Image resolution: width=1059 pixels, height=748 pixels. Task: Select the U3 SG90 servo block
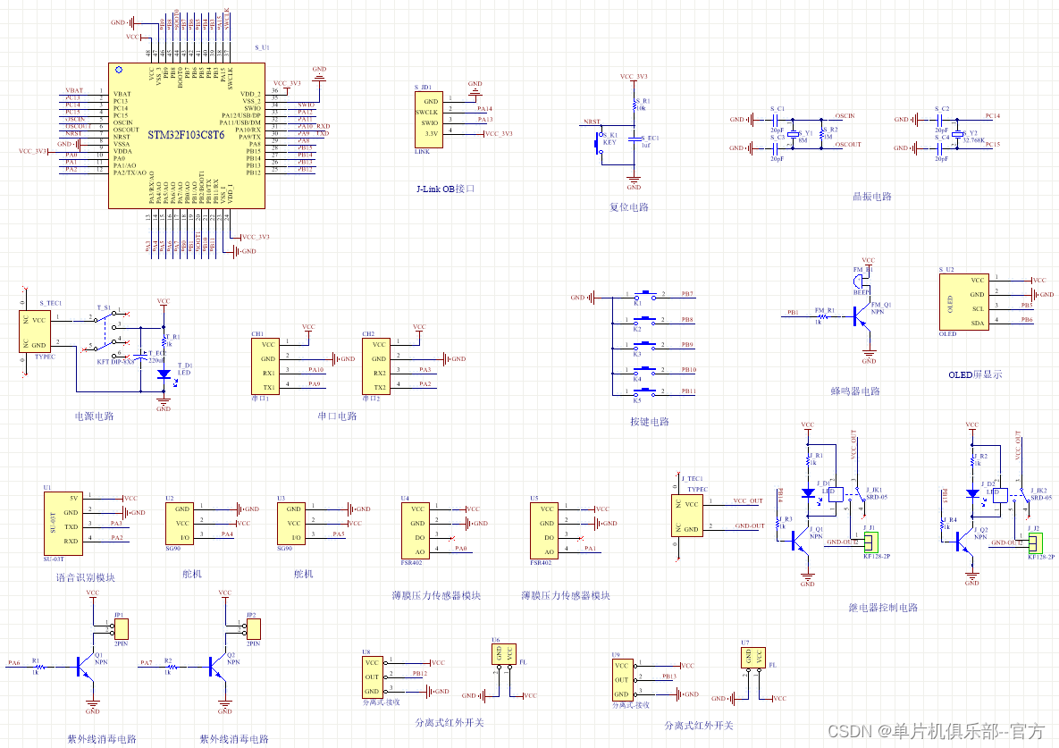point(290,523)
